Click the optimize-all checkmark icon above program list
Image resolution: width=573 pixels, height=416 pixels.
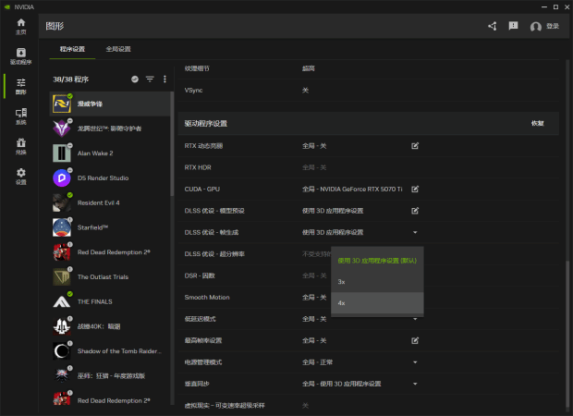[135, 79]
